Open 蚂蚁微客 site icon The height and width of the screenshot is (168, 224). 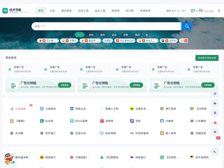[x=102, y=133]
